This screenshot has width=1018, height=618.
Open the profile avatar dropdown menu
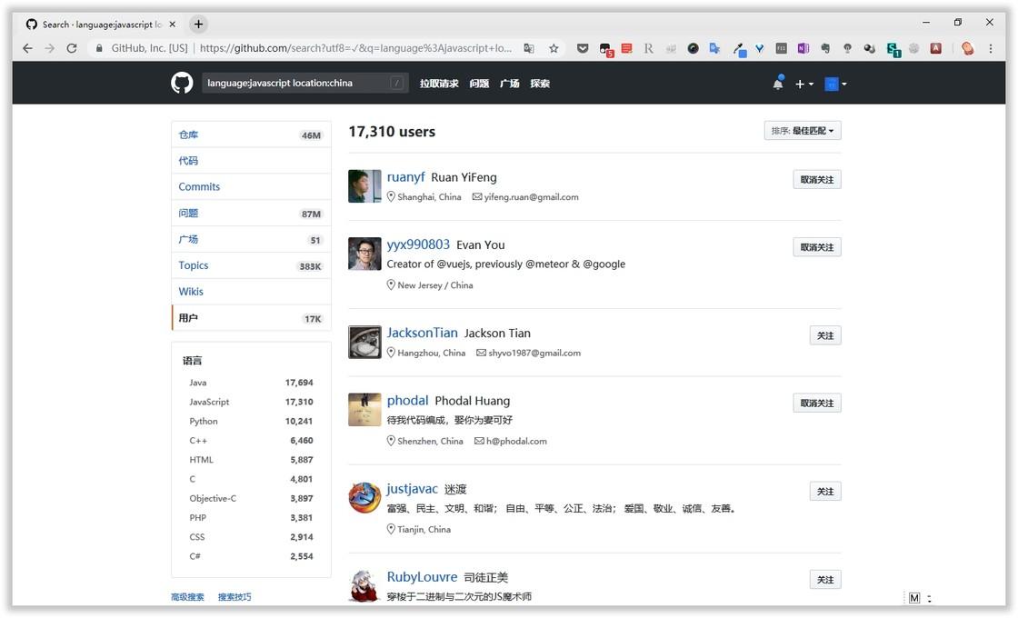(833, 83)
